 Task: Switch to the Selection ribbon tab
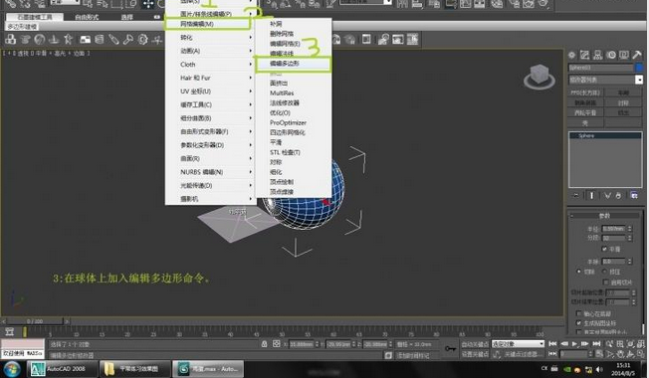point(126,17)
